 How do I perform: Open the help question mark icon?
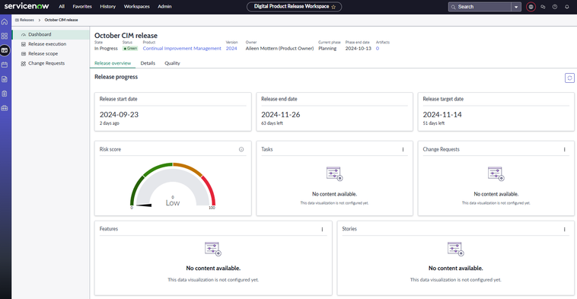[x=555, y=7]
